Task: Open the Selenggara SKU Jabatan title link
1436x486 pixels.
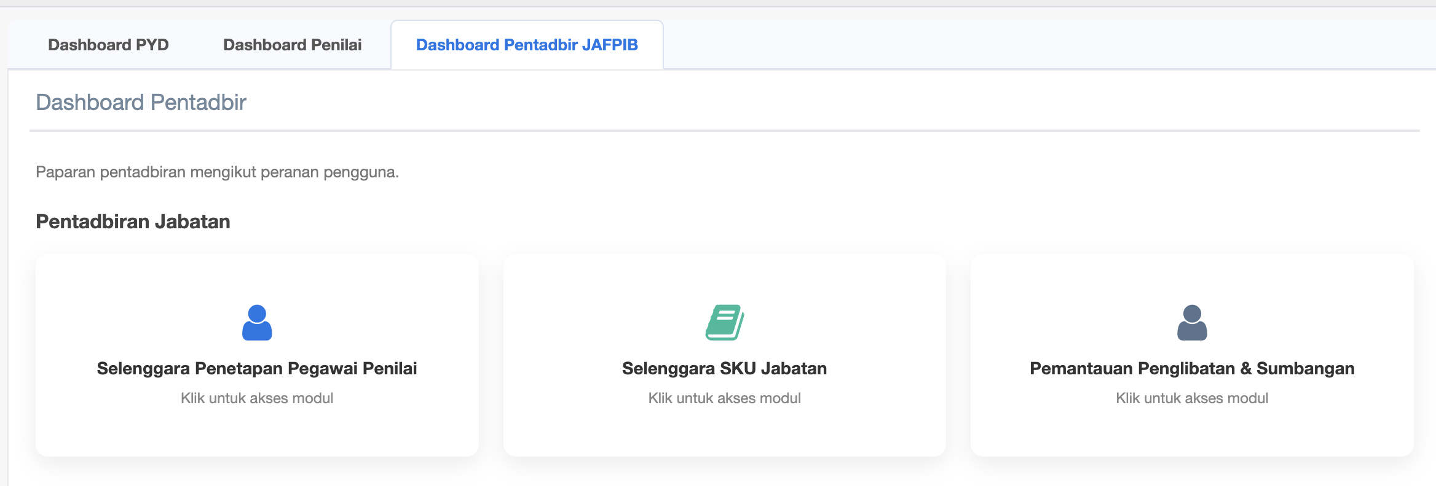Action: (724, 368)
